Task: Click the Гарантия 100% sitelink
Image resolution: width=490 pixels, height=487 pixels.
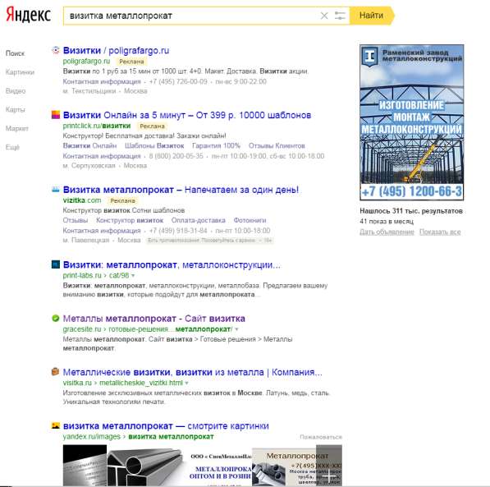Action: 216,145
